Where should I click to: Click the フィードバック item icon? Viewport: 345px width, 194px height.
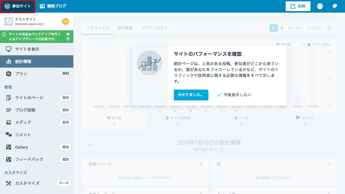click(9, 159)
